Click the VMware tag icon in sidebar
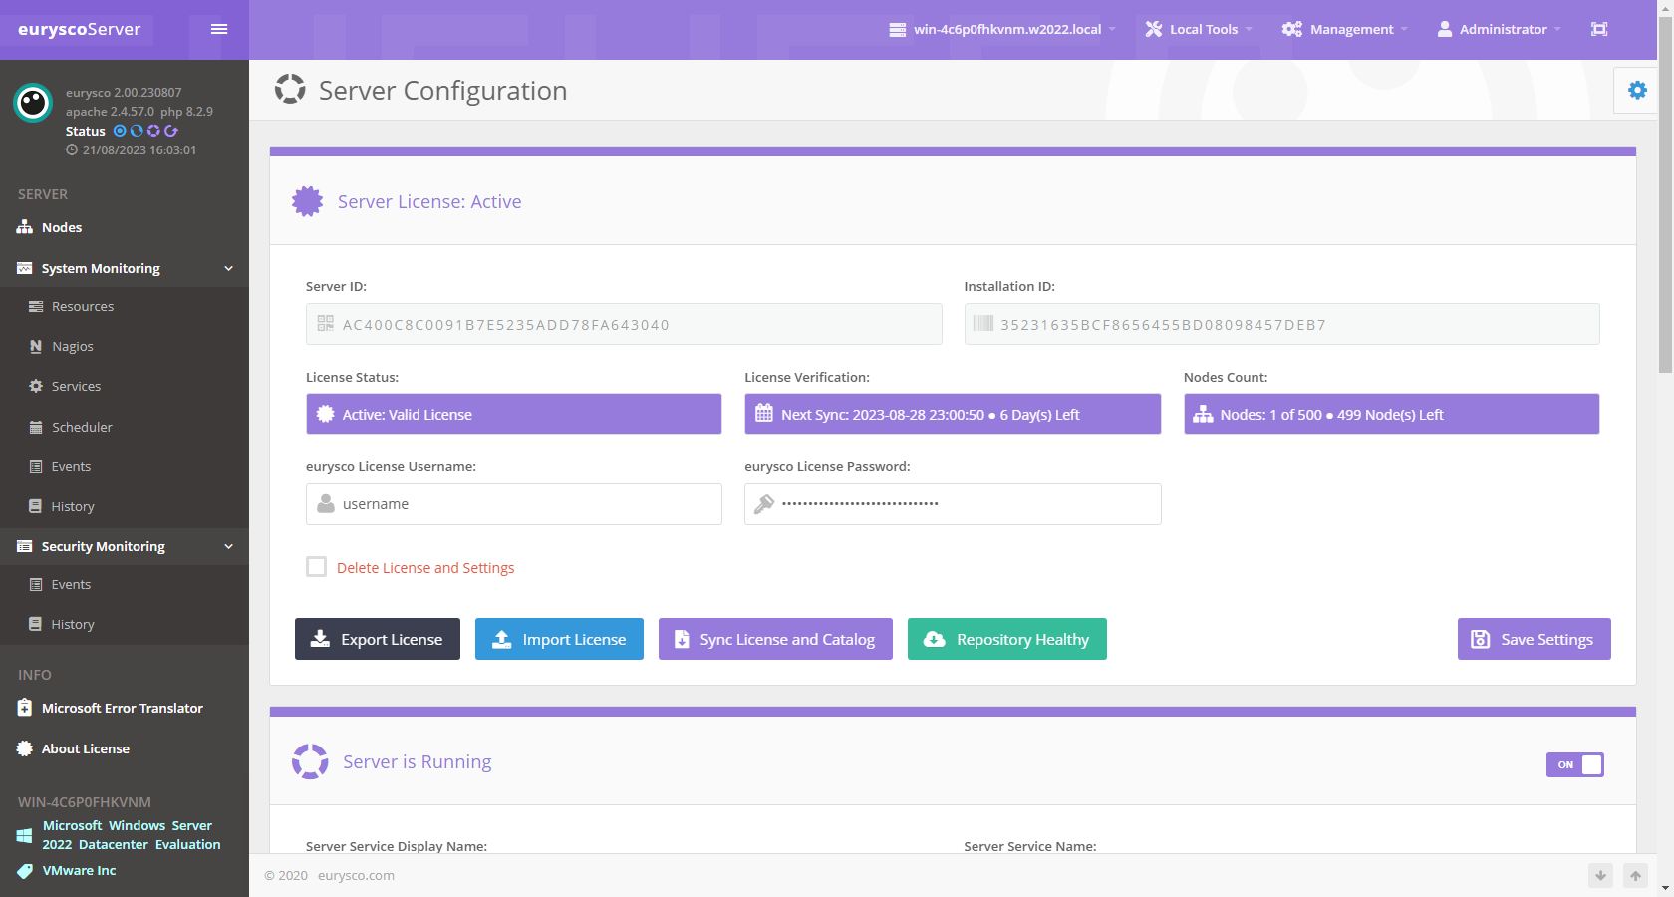Screen dimensions: 1674x897 click(25, 871)
